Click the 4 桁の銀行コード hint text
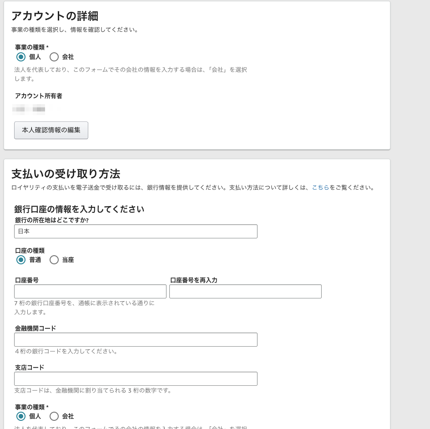This screenshot has height=429, width=430. point(66,351)
